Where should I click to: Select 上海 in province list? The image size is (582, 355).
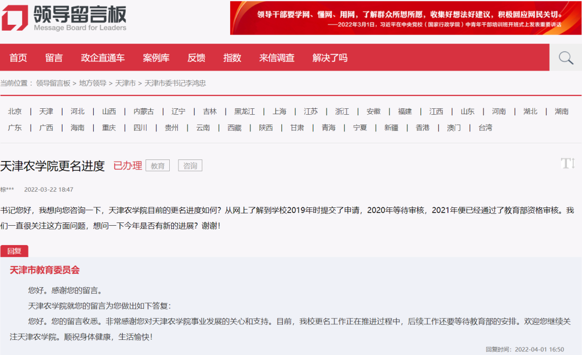click(280, 112)
